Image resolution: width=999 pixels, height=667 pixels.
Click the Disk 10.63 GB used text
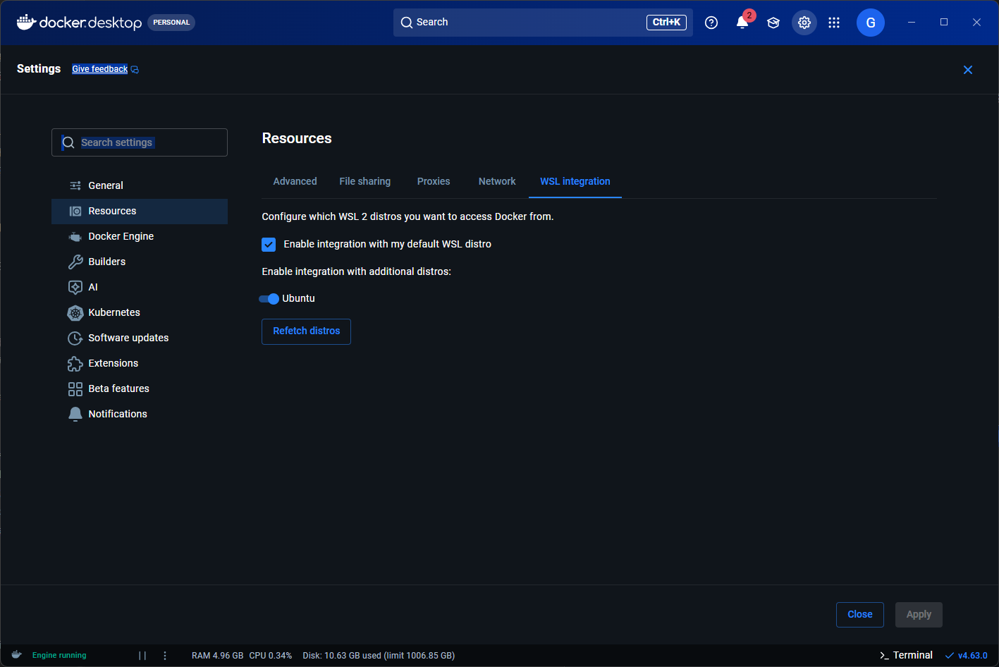point(379,656)
